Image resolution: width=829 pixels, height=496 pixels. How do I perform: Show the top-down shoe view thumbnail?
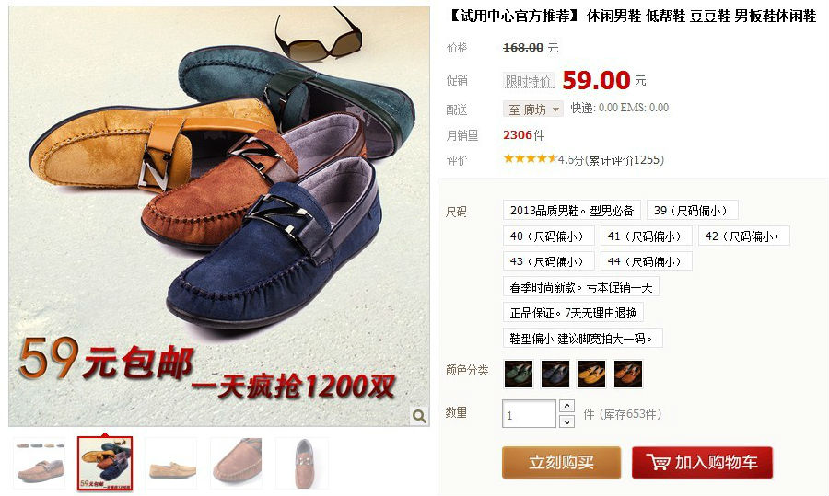(x=302, y=463)
